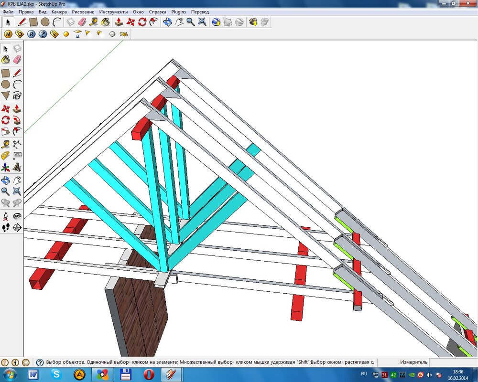Image resolution: width=478 pixels, height=382 pixels.
Task: Select the Axes tool
Action: (x=5, y=168)
